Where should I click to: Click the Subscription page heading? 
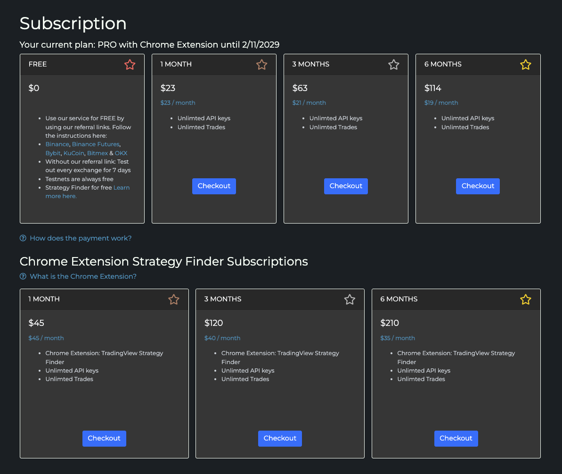[73, 24]
